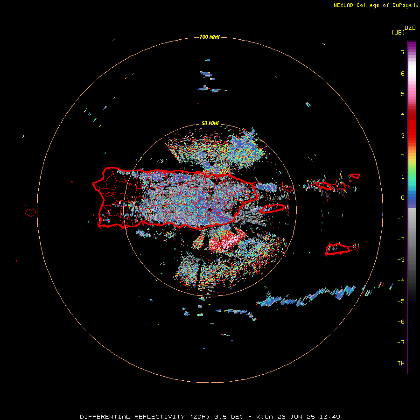Click the 3 tick label on color scale
Viewport: 420px width, 420px height.
(403, 135)
